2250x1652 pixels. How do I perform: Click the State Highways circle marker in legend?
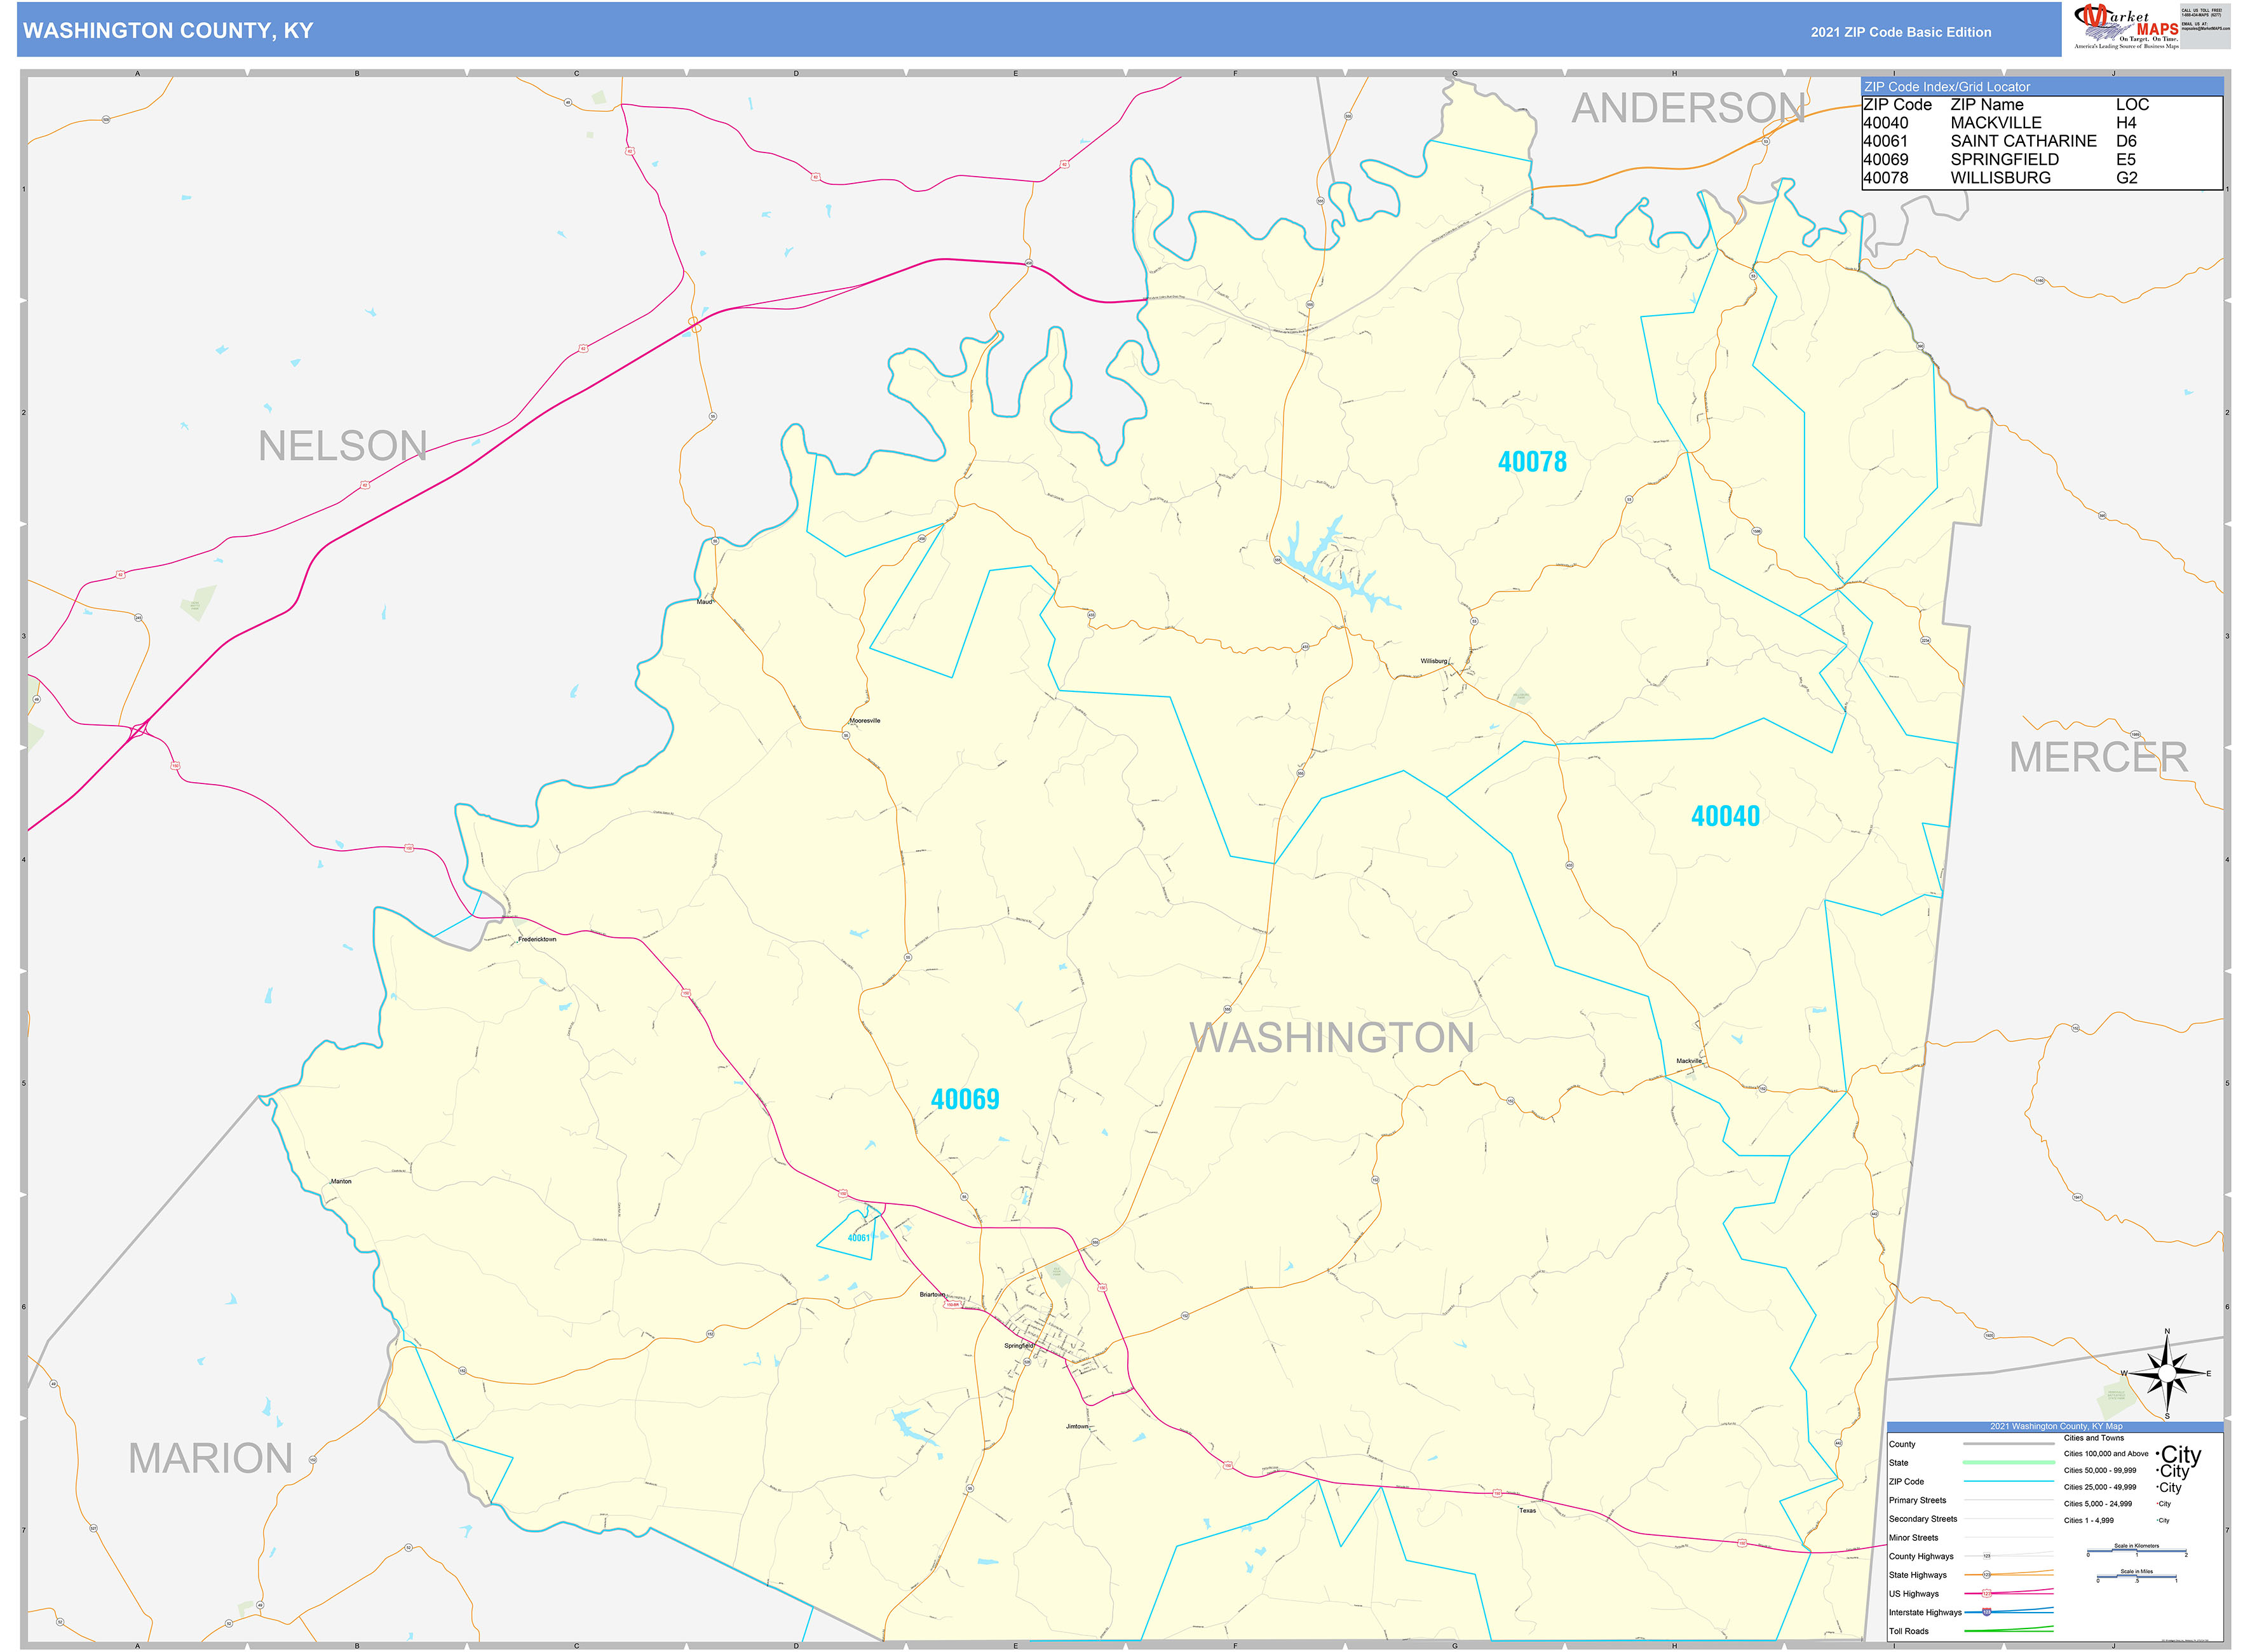(1987, 1575)
